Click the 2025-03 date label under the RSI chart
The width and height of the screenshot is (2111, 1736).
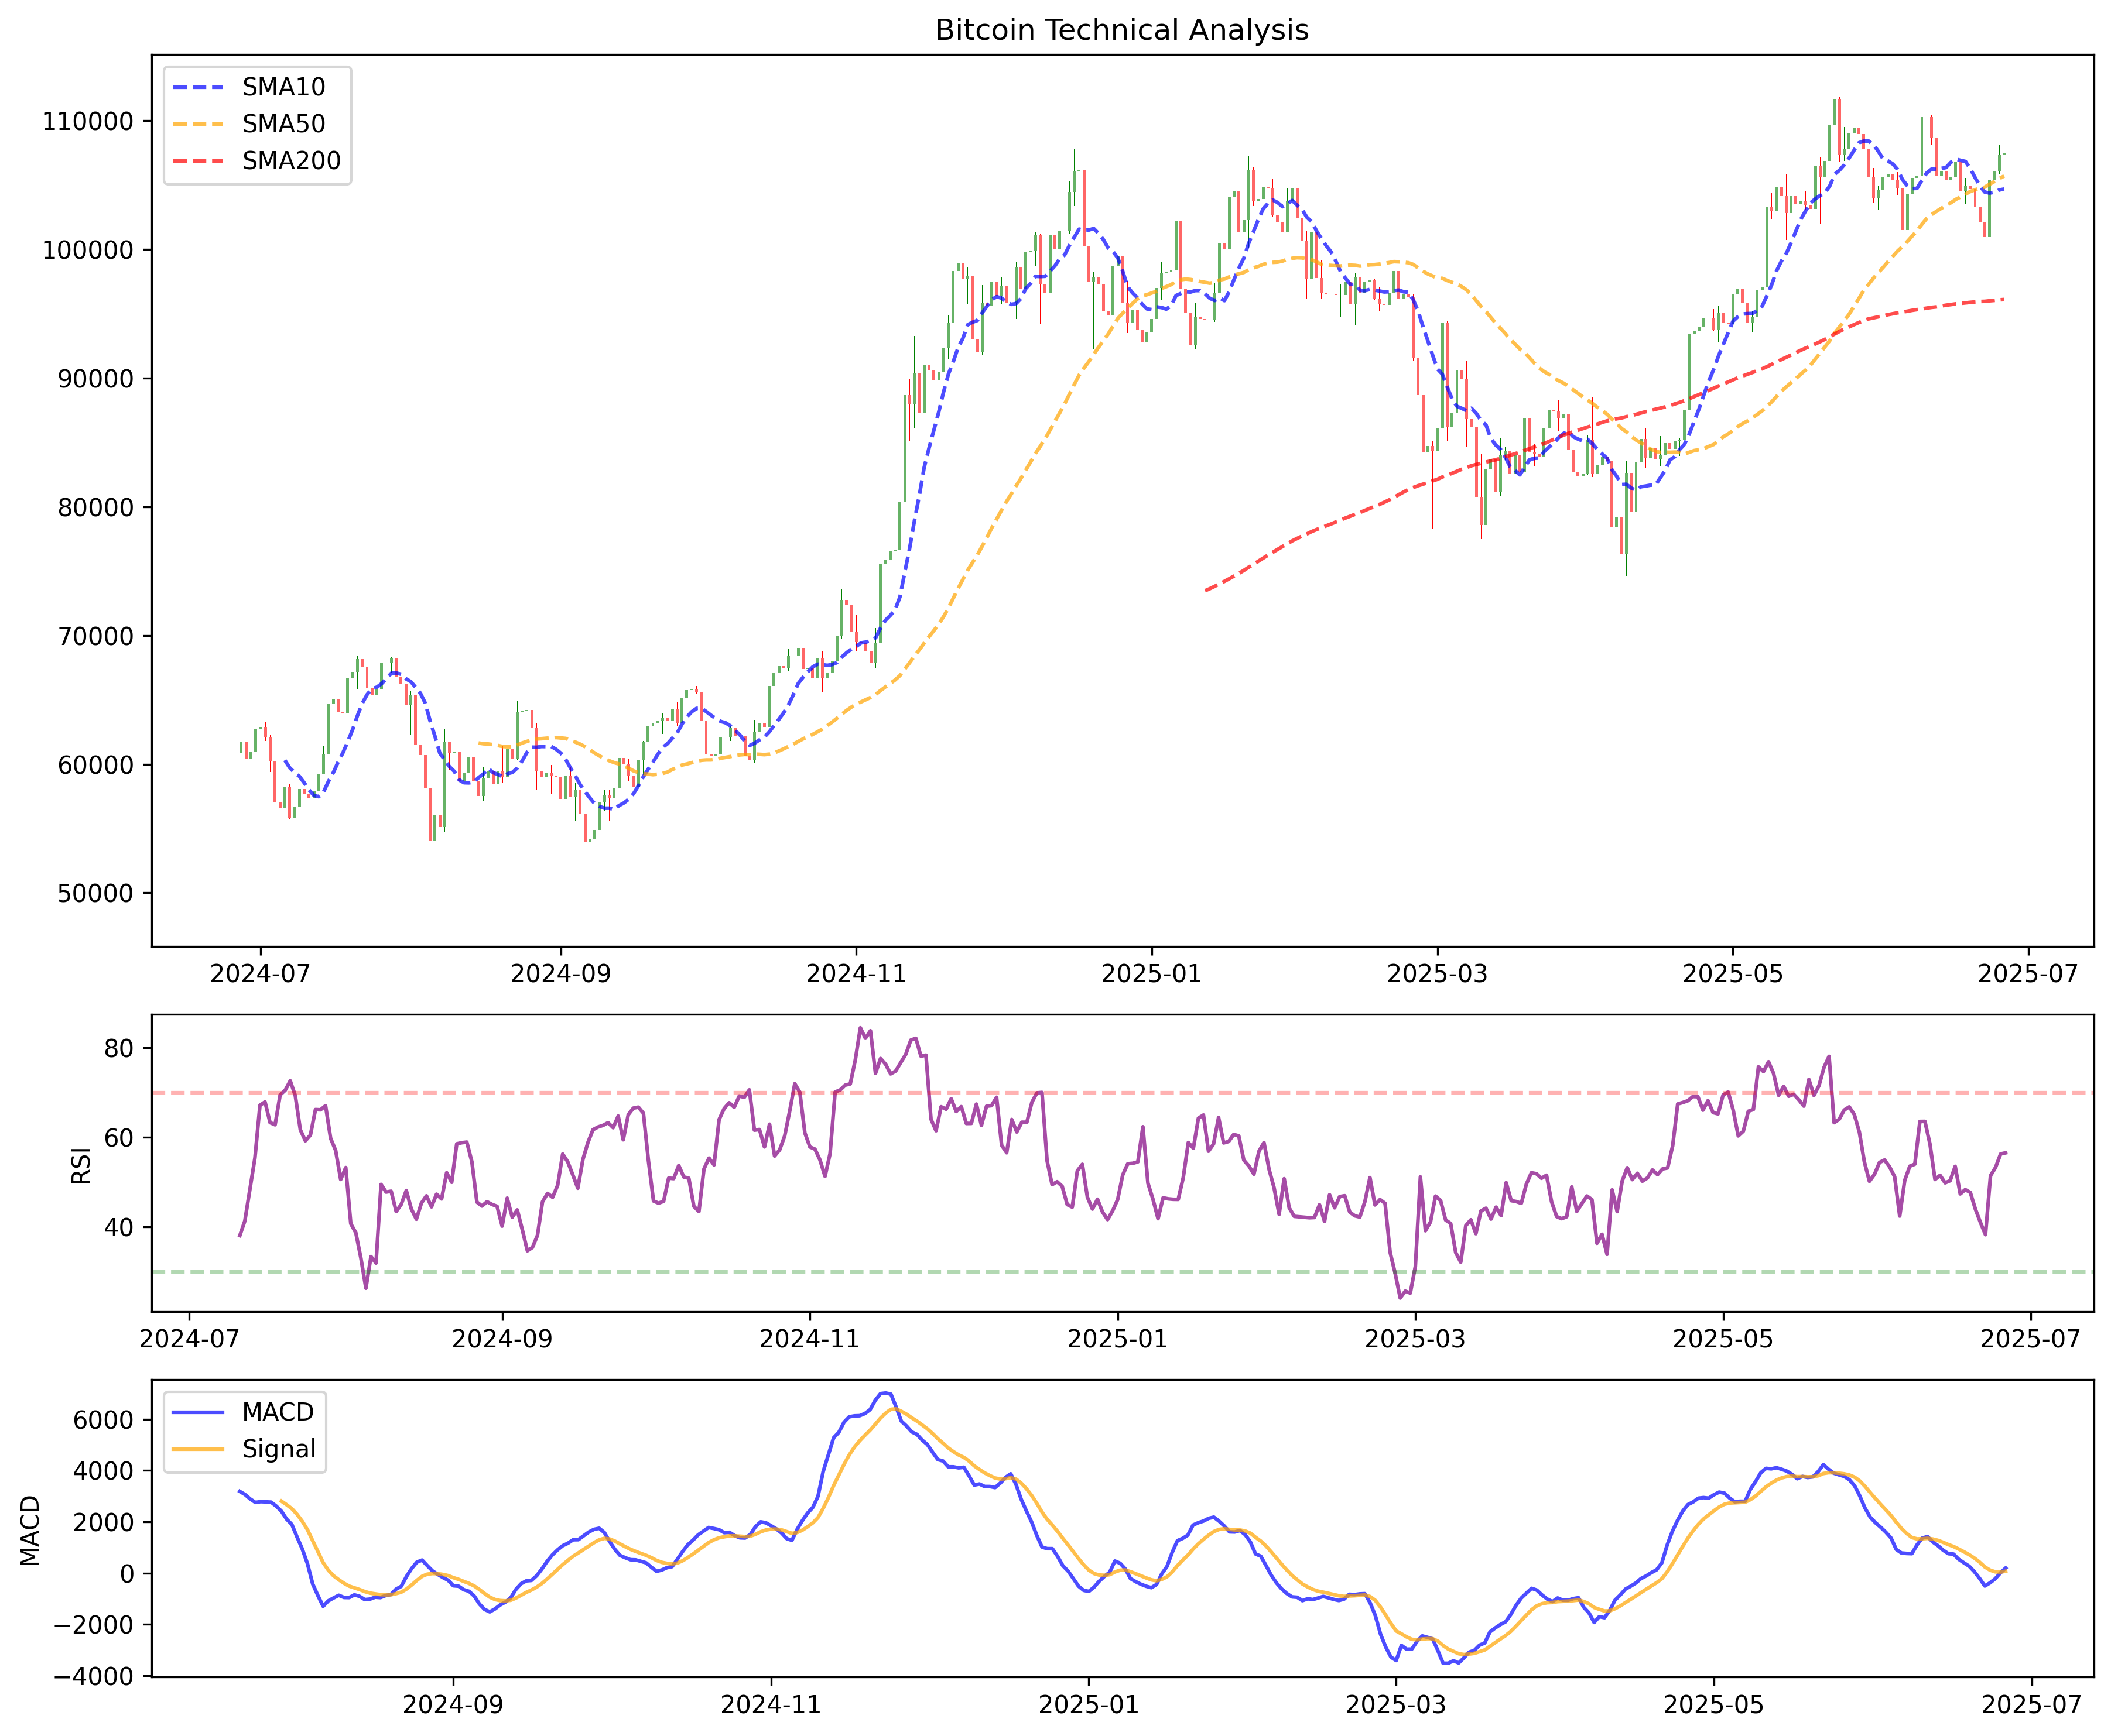pos(1415,1339)
